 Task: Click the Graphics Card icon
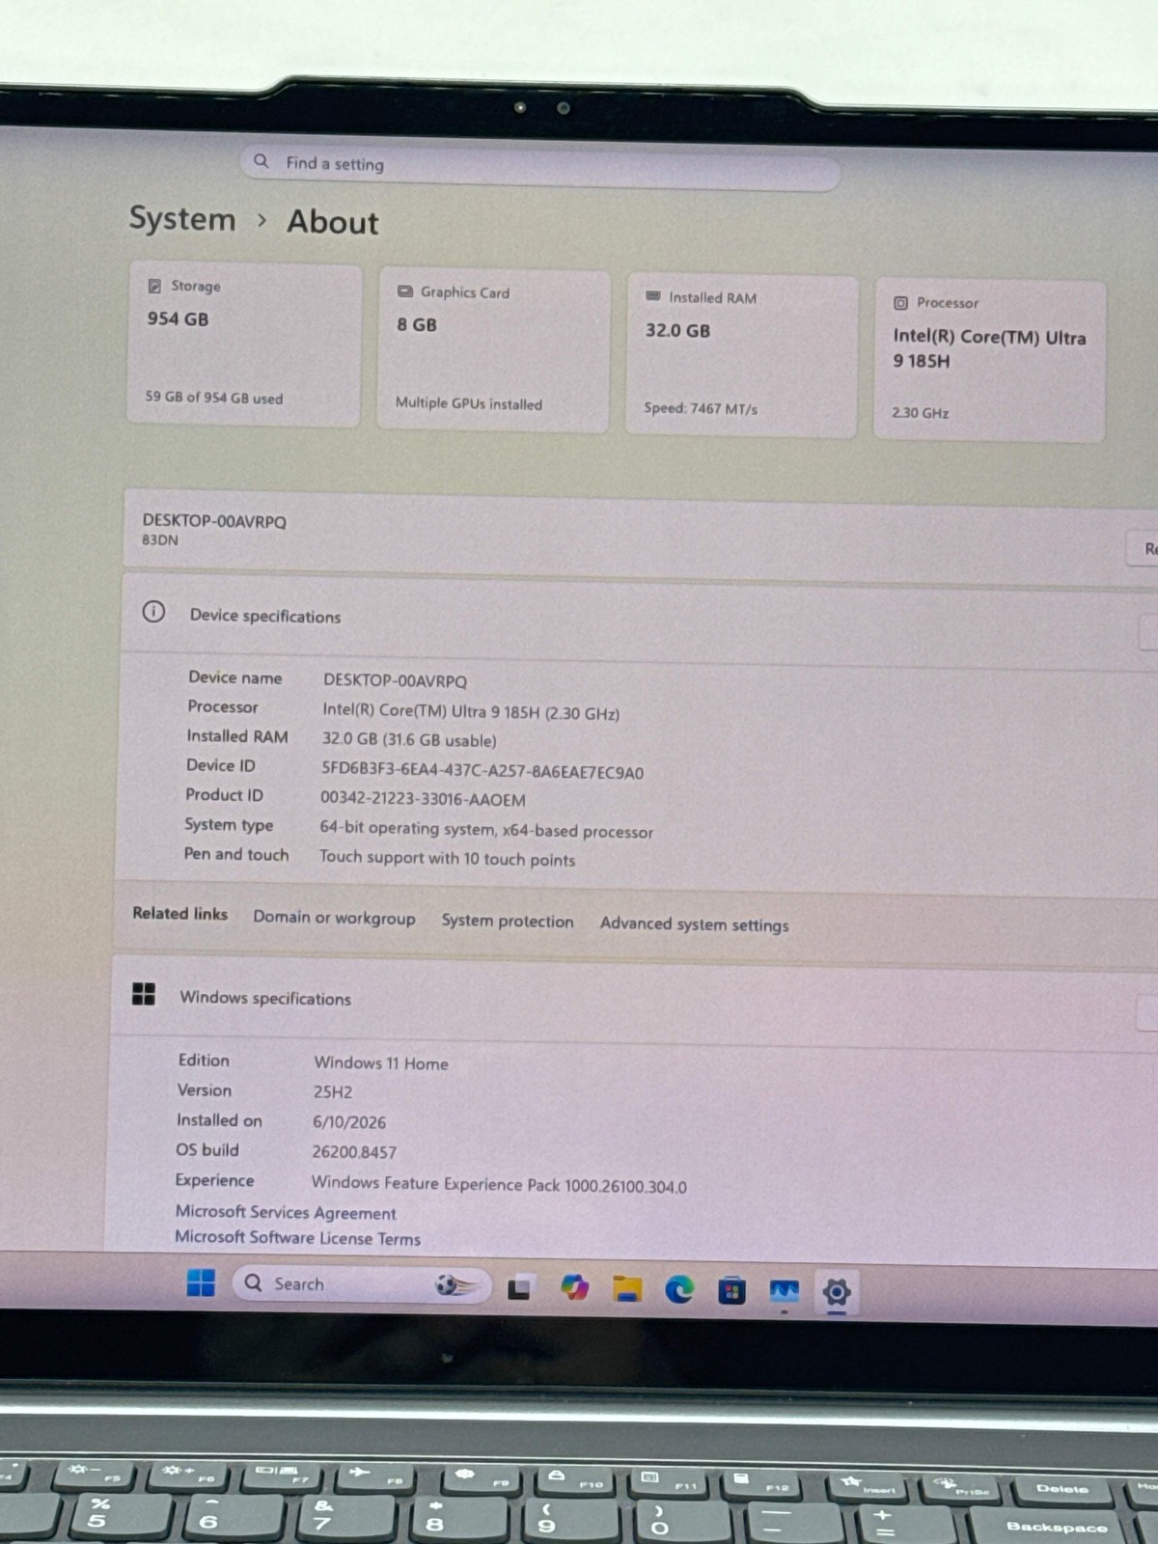pyautogui.click(x=404, y=290)
